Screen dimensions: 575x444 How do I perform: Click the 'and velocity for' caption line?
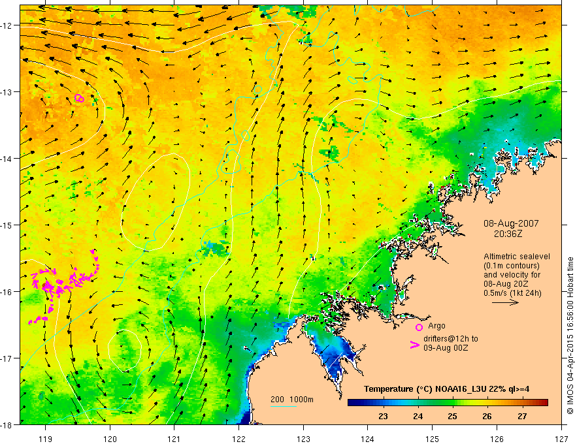(x=512, y=275)
